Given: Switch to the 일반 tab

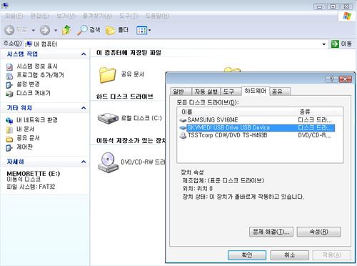Looking at the screenshot, I should point(181,92).
